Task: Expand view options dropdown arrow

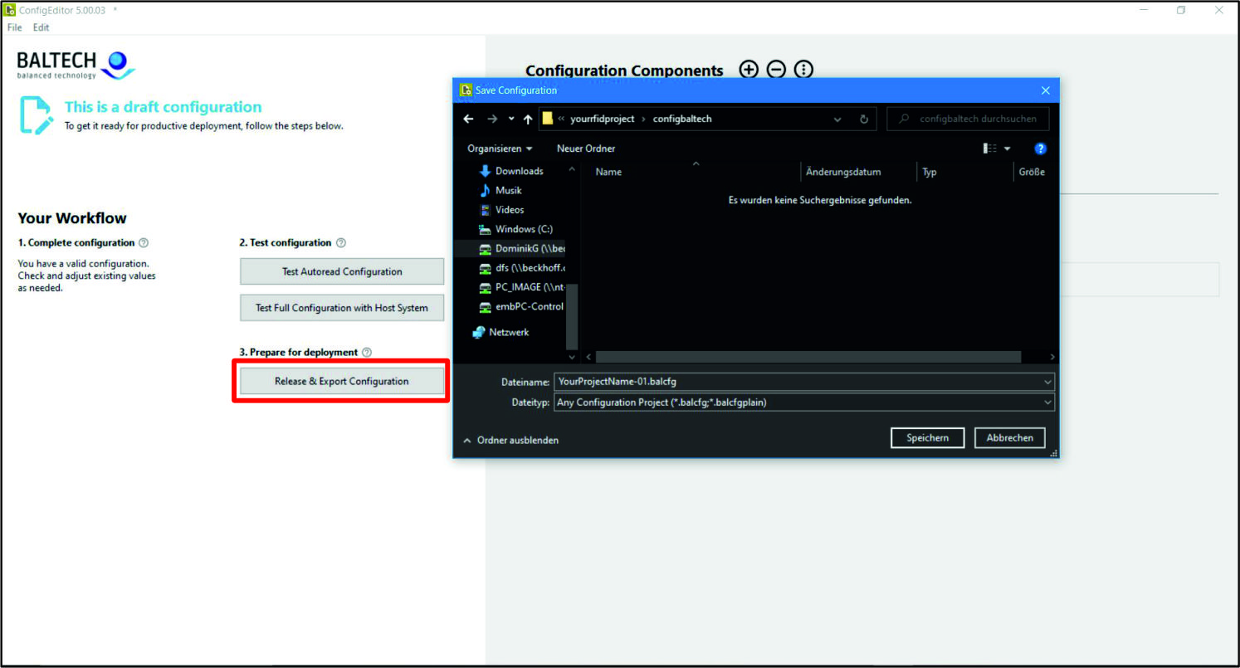Action: coord(1008,149)
